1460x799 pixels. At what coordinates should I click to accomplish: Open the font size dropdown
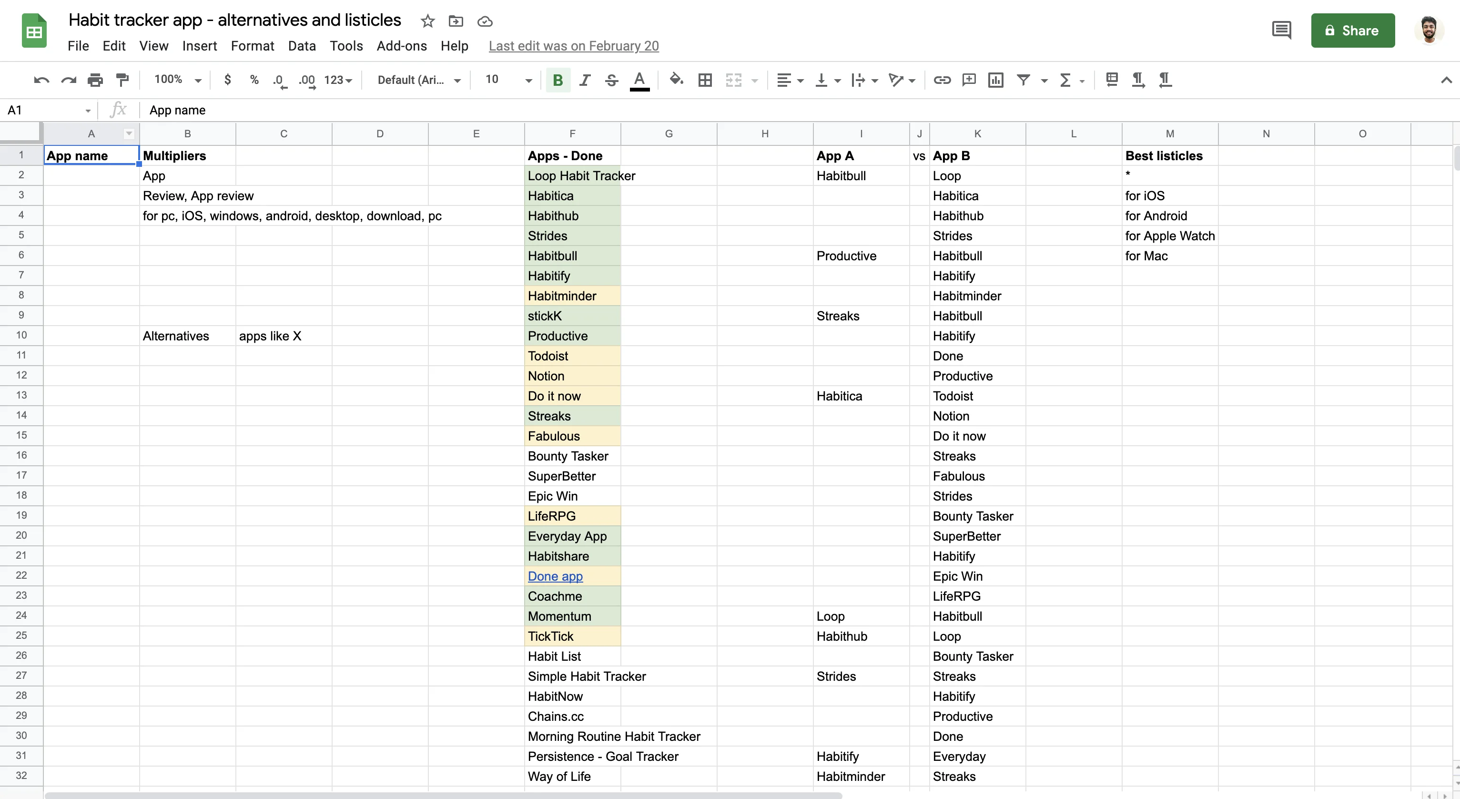tap(508, 80)
